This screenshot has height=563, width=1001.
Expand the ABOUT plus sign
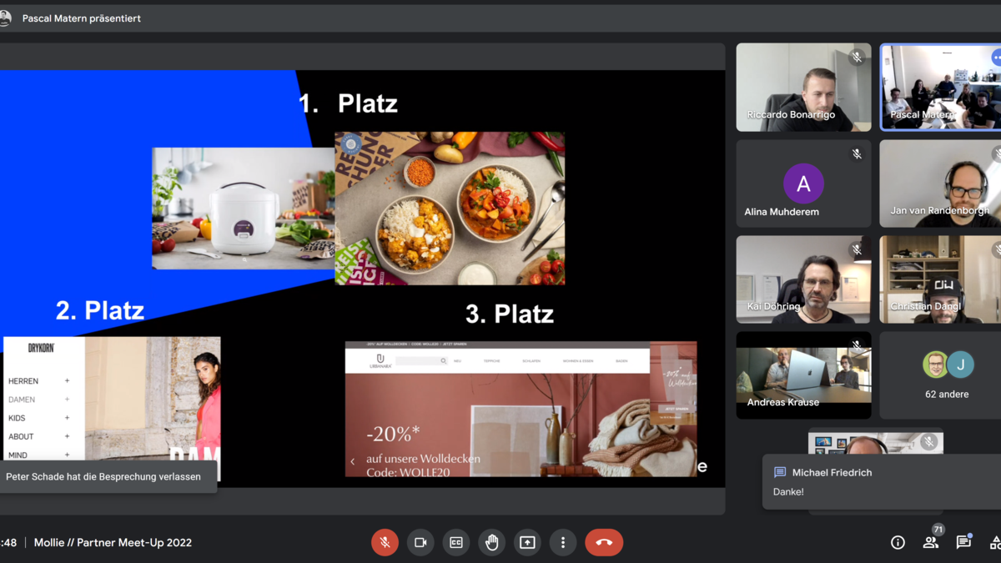click(x=68, y=436)
